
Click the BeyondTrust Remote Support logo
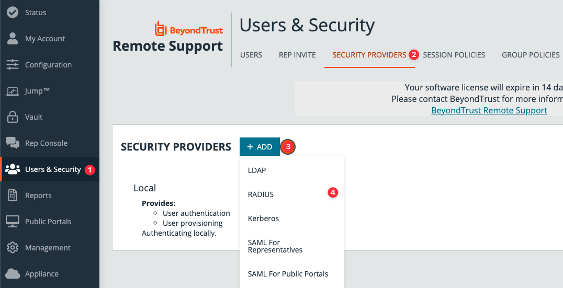(168, 38)
